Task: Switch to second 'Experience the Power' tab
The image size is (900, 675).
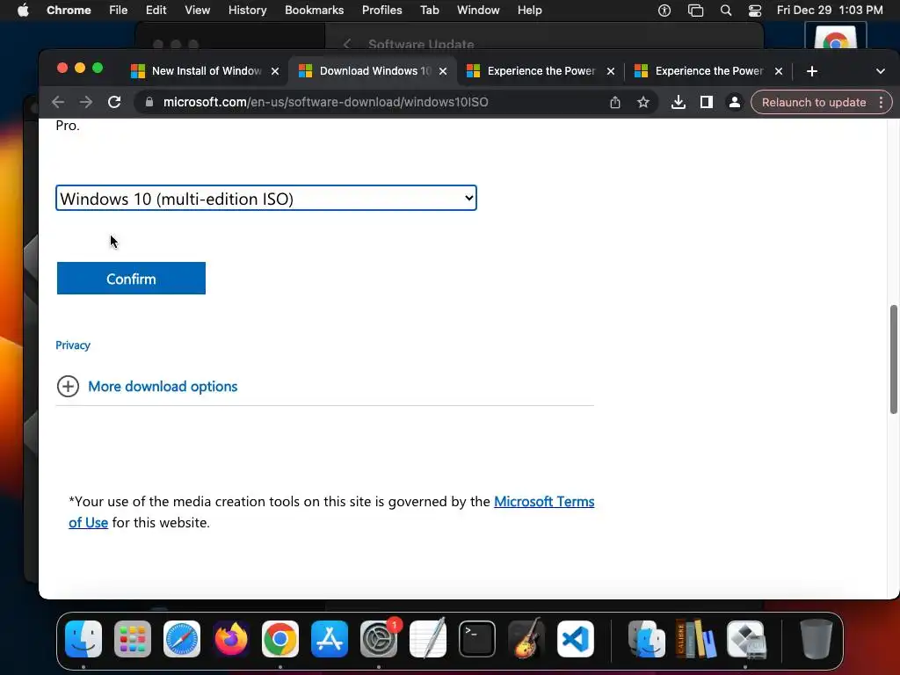Action: point(708,71)
